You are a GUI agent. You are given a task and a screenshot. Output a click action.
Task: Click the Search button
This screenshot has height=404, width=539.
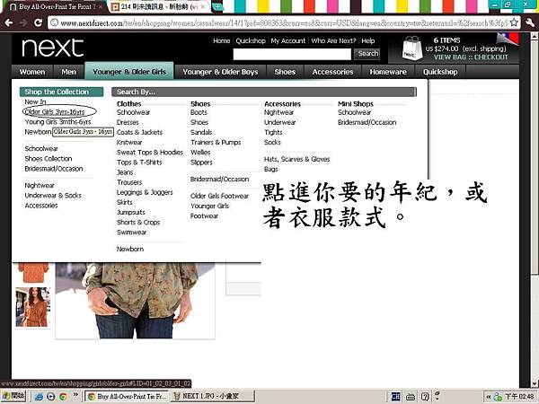pos(367,54)
